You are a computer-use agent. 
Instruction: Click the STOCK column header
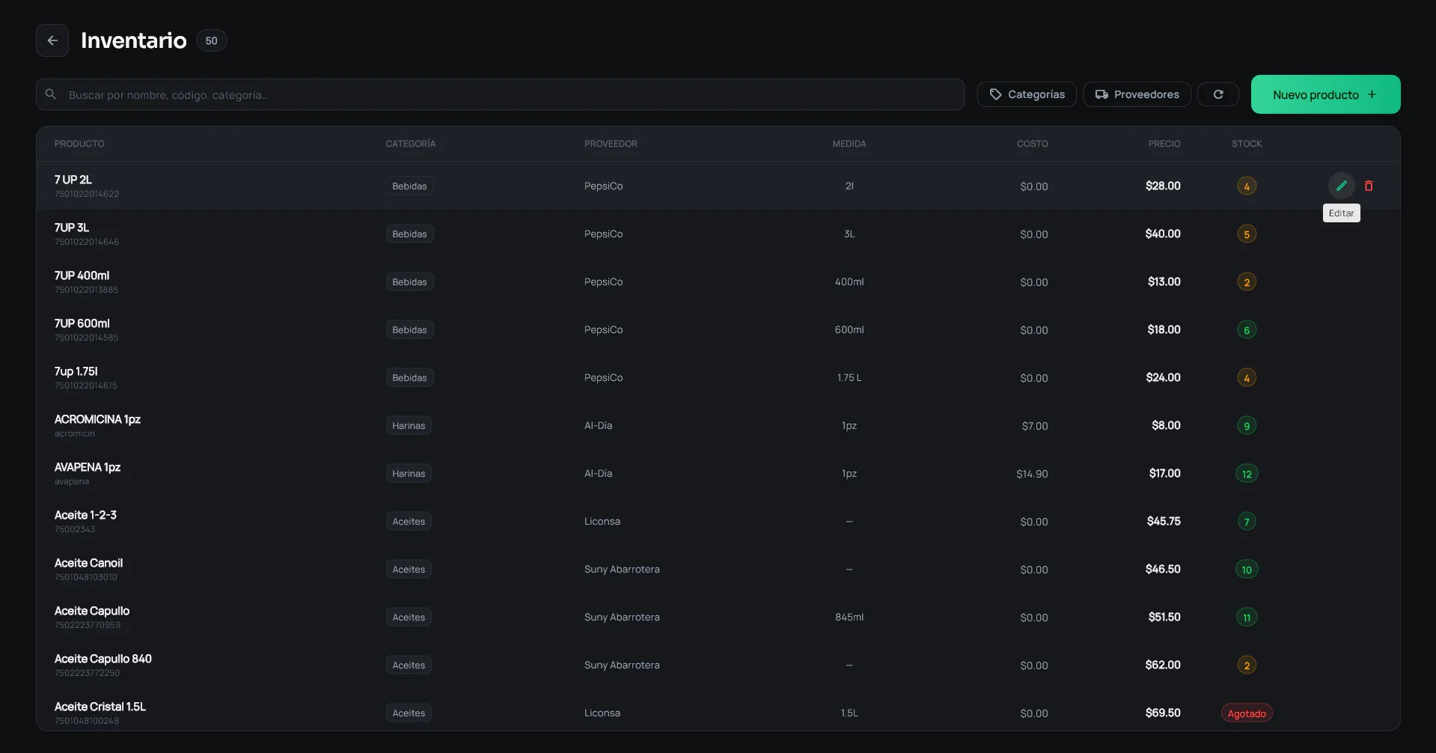pyautogui.click(x=1247, y=144)
